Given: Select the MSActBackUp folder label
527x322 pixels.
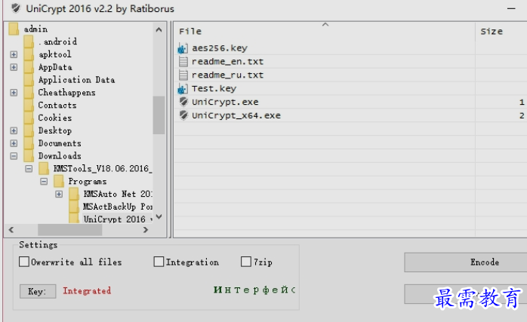Looking at the screenshot, I should coord(118,207).
